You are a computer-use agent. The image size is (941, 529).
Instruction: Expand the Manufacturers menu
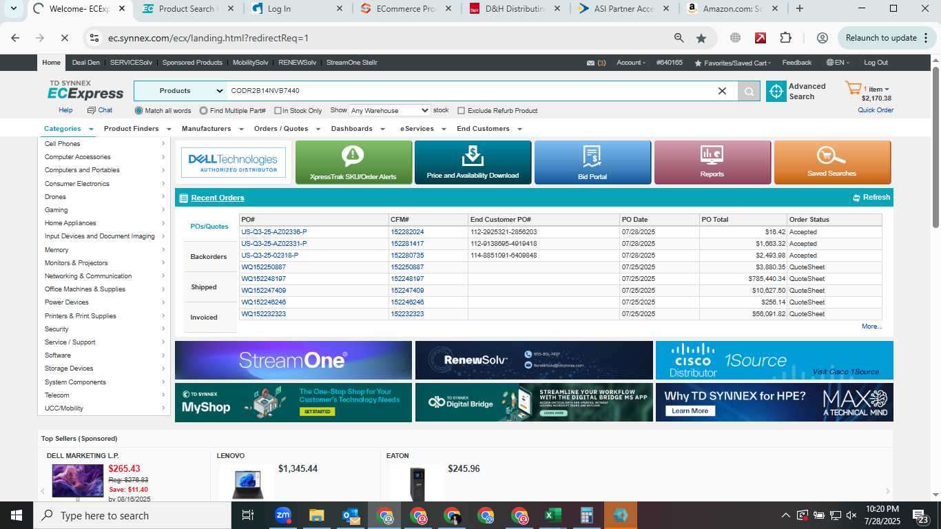click(212, 129)
